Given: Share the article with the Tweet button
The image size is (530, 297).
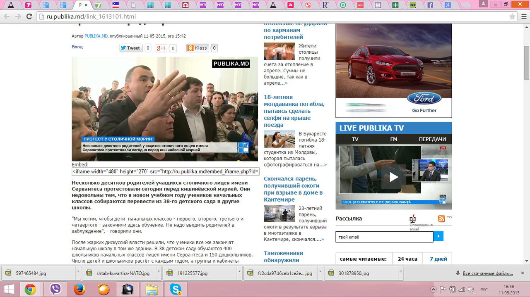Looking at the screenshot, I should [131, 48].
